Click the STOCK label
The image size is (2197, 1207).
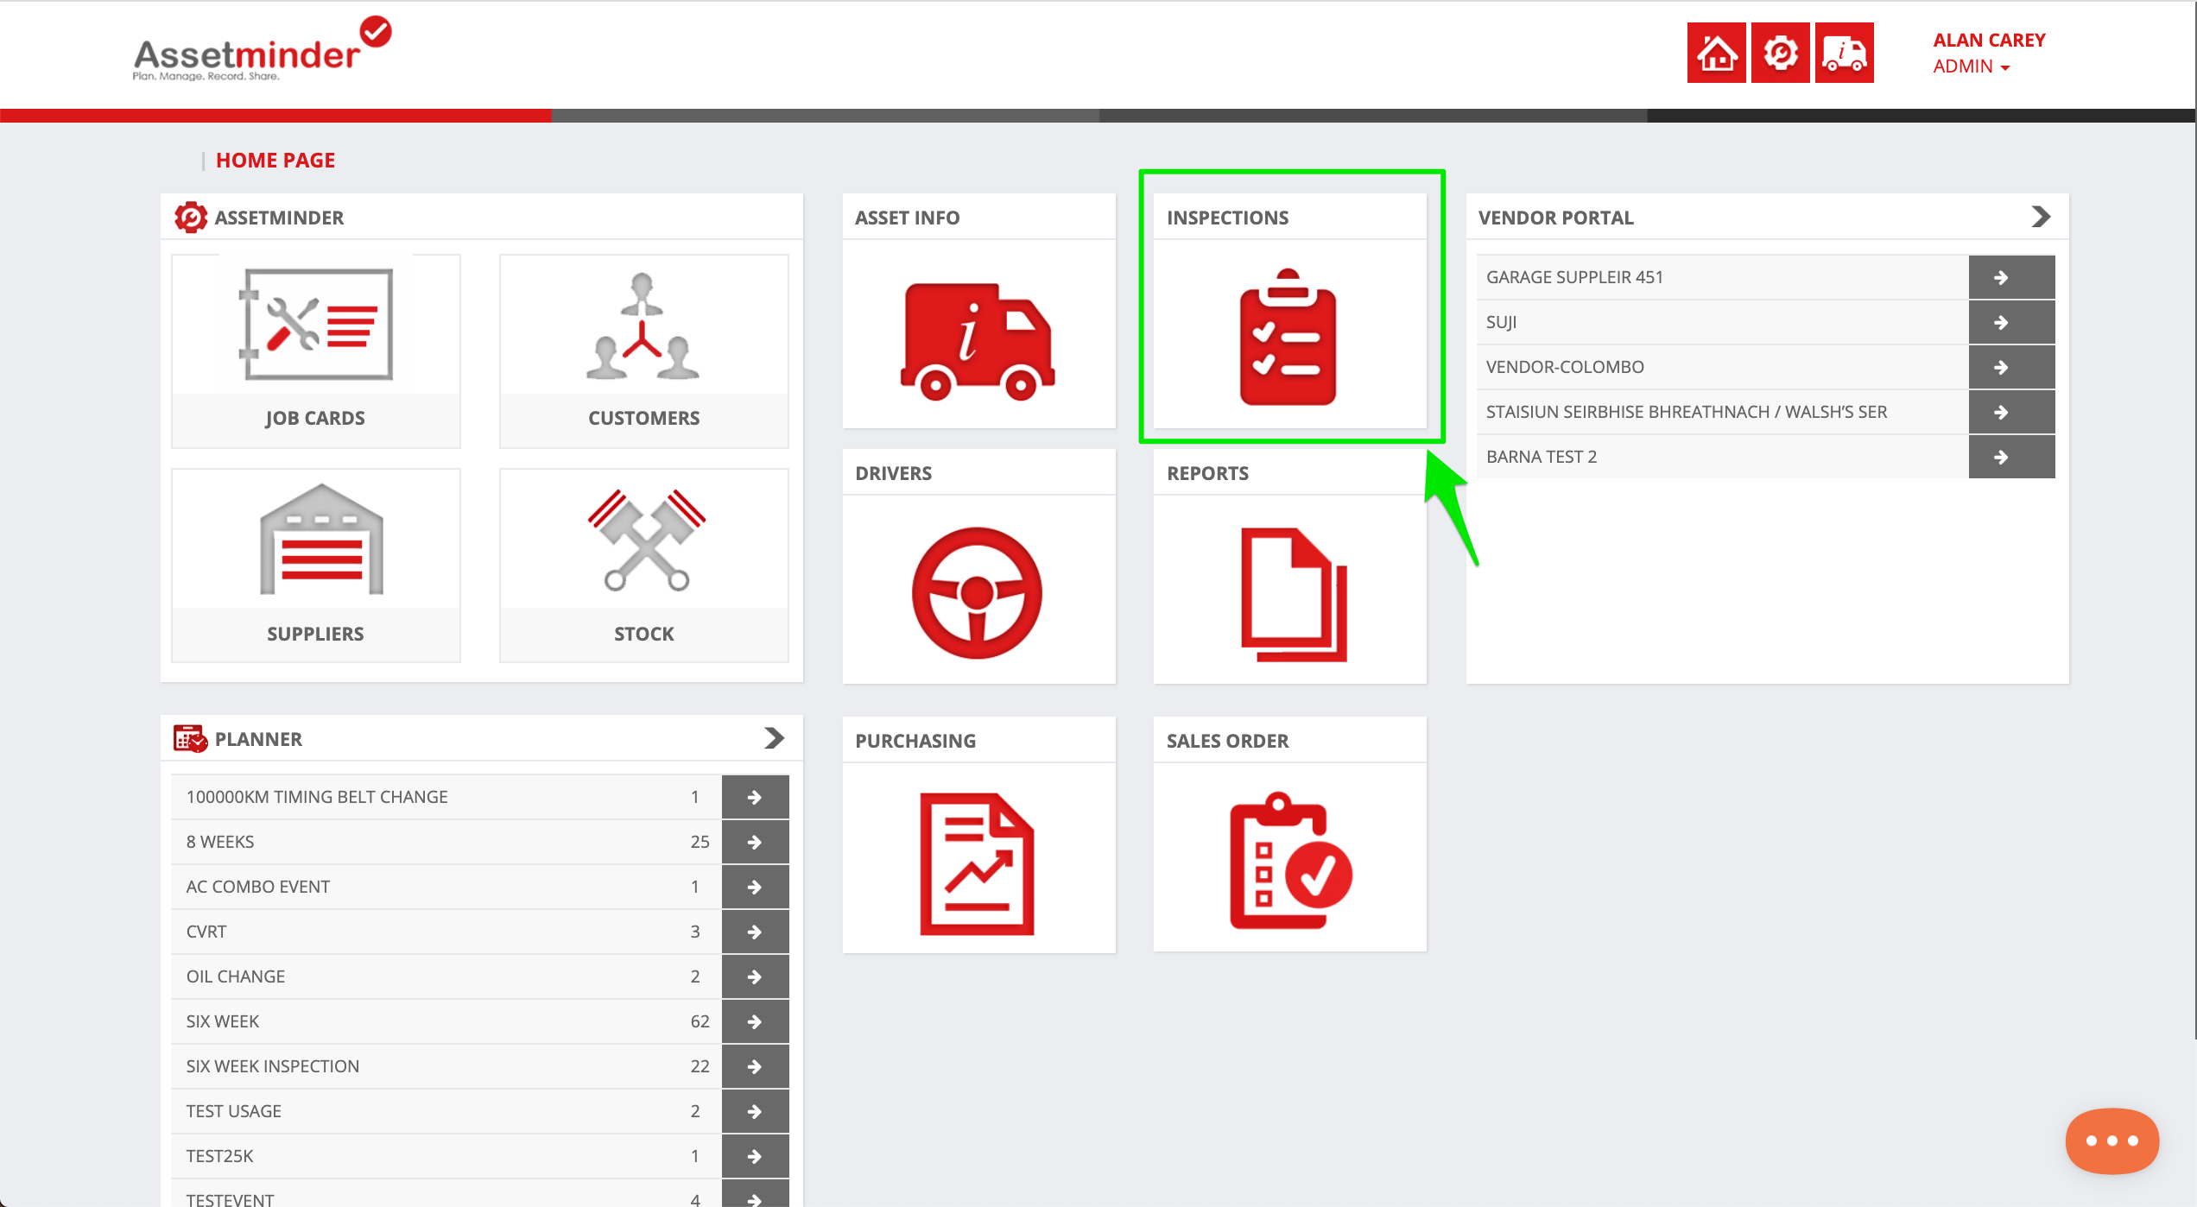coord(644,634)
